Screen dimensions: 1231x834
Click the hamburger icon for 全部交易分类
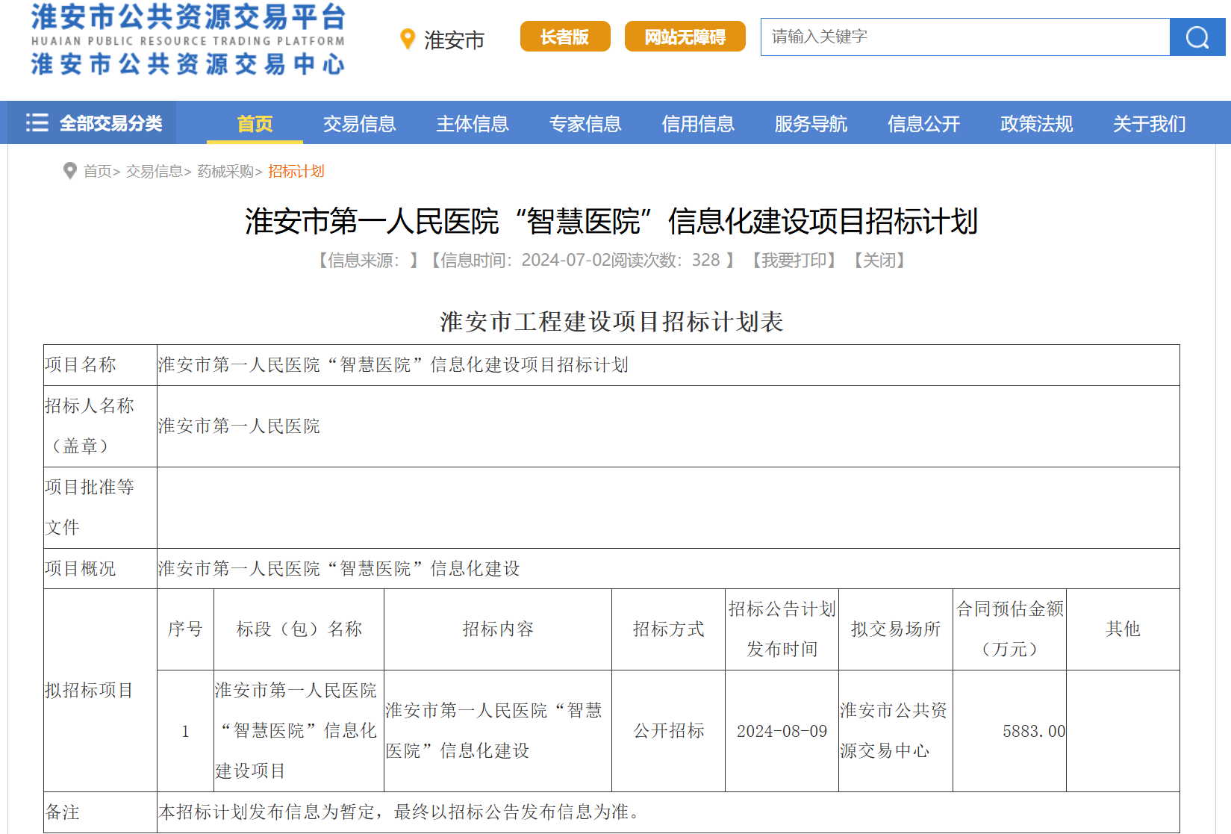point(37,122)
